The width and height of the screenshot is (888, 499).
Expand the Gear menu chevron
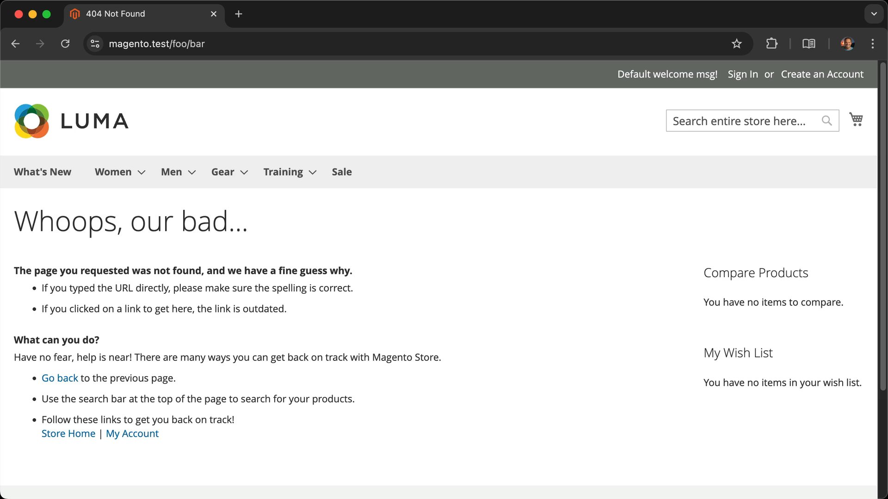pyautogui.click(x=244, y=172)
